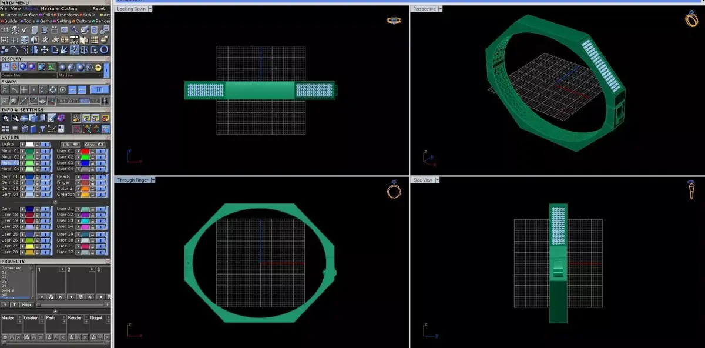Click the four-way move arrows icon
Viewport: 705px width, 348px height.
[x=44, y=50]
